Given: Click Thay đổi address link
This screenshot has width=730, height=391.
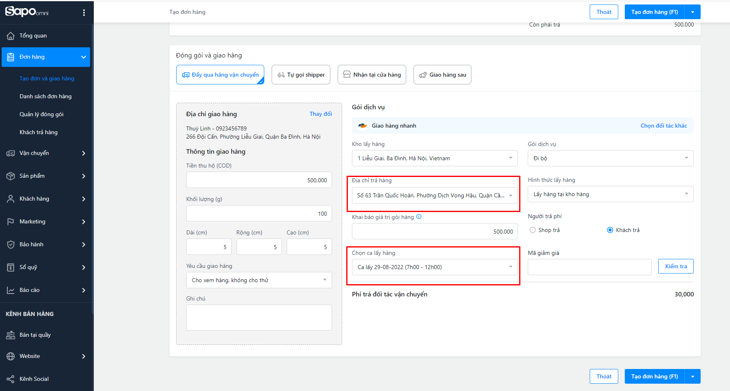Looking at the screenshot, I should 321,114.
